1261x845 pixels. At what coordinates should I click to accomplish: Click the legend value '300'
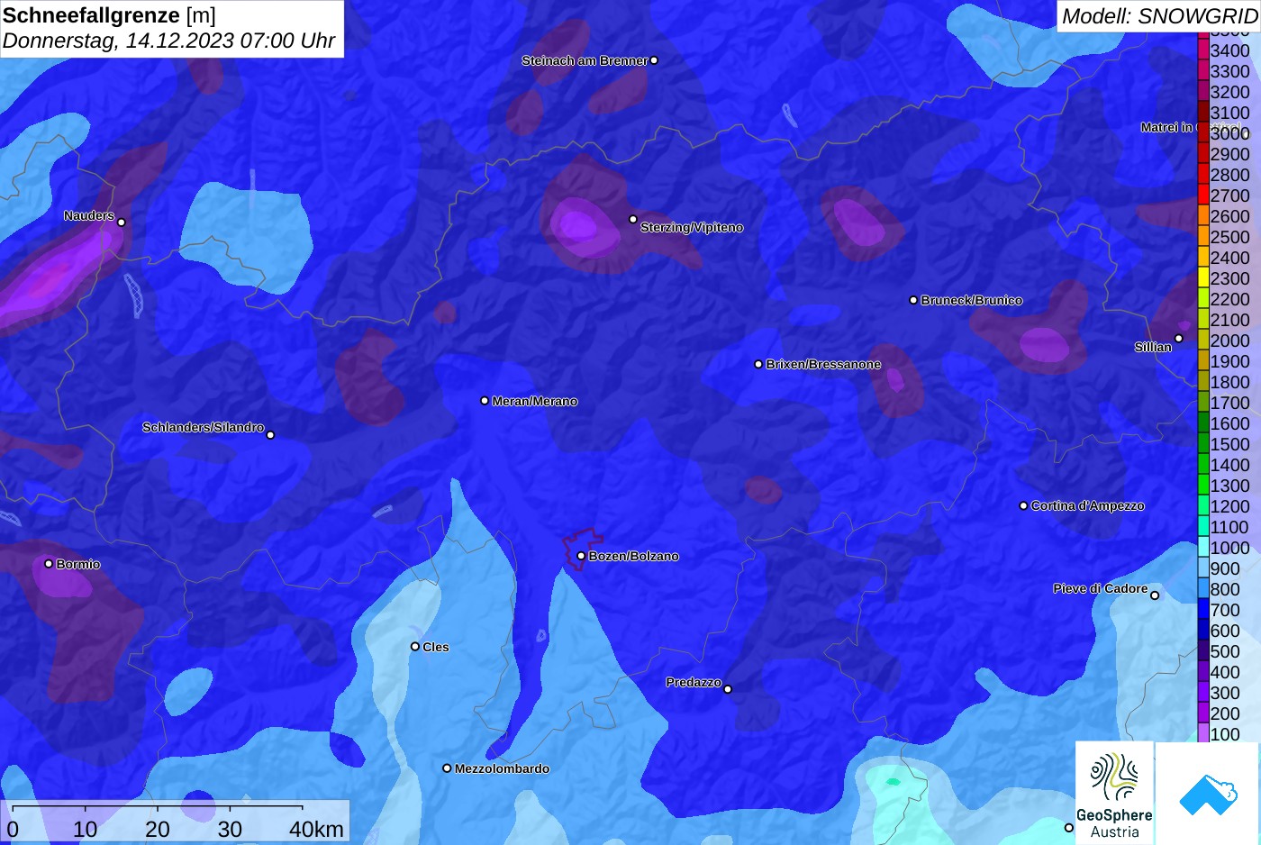(1225, 693)
